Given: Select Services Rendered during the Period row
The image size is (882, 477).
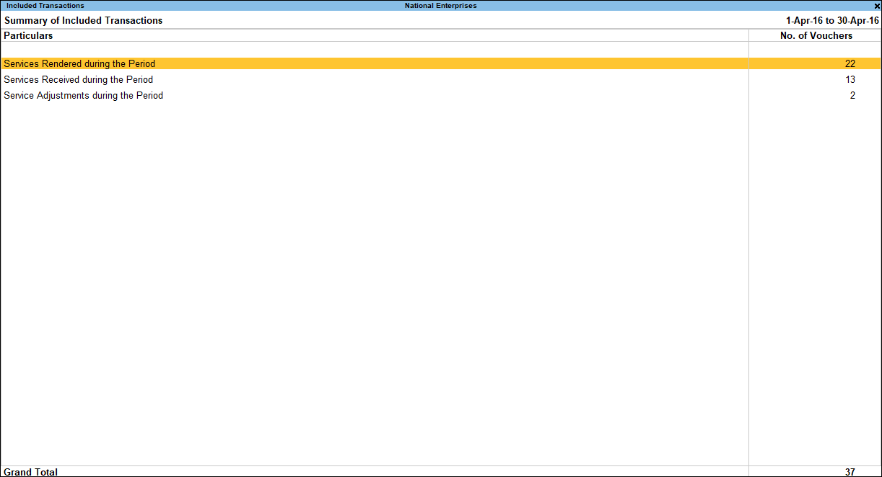Looking at the screenshot, I should click(441, 63).
